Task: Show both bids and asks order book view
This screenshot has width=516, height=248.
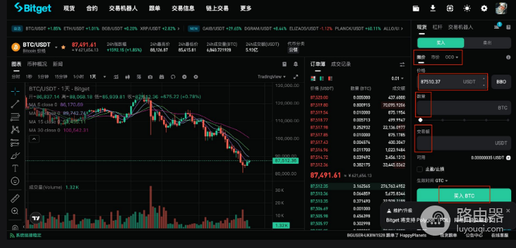Action: (x=313, y=78)
